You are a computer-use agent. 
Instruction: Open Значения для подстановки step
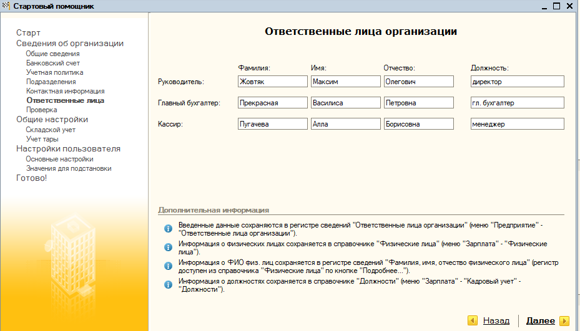69,168
